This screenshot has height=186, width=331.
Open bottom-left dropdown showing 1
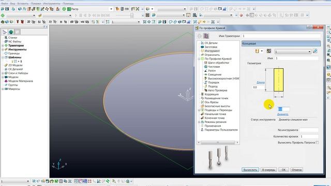point(27,181)
